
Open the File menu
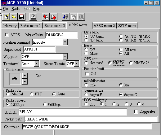5,9
